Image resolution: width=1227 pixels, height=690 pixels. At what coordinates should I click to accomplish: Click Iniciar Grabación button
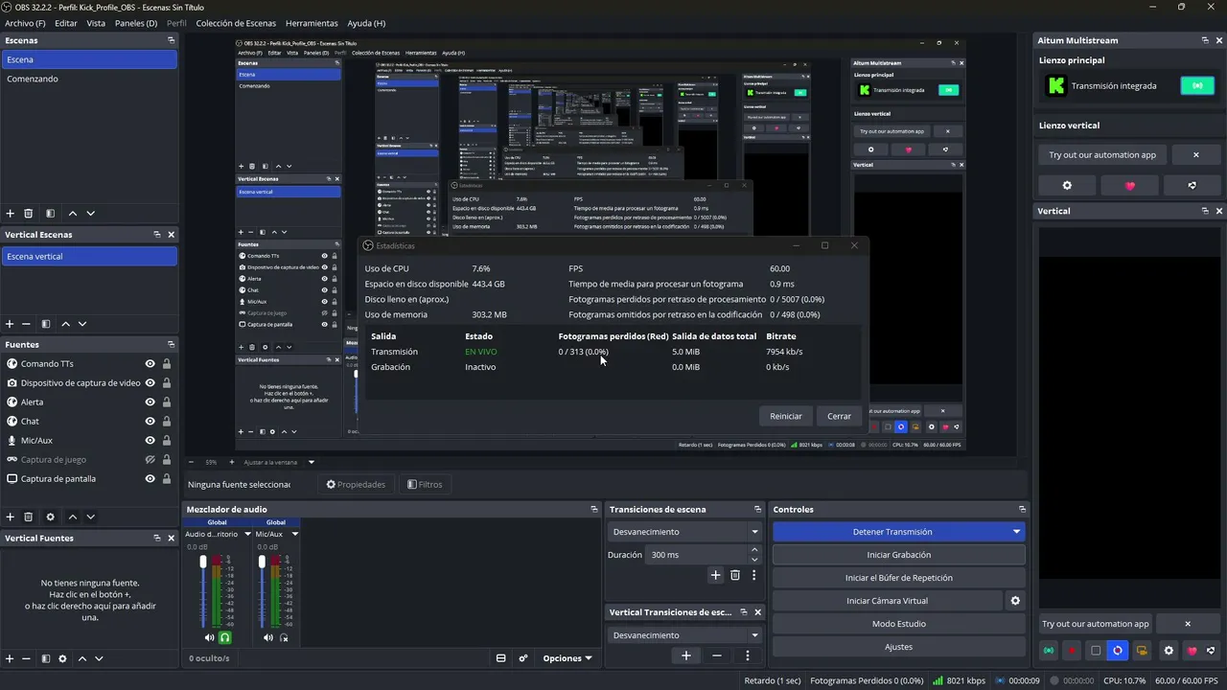[x=898, y=555]
